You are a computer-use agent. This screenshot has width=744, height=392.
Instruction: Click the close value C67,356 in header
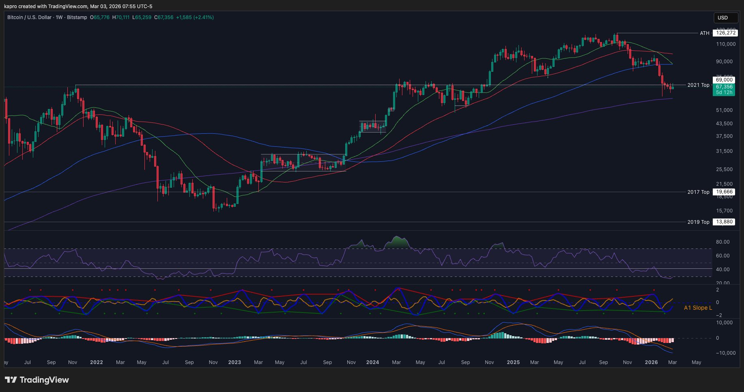coord(163,17)
